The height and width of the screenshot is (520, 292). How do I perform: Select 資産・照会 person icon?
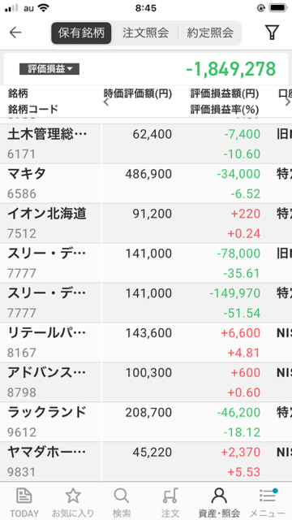[219, 496]
